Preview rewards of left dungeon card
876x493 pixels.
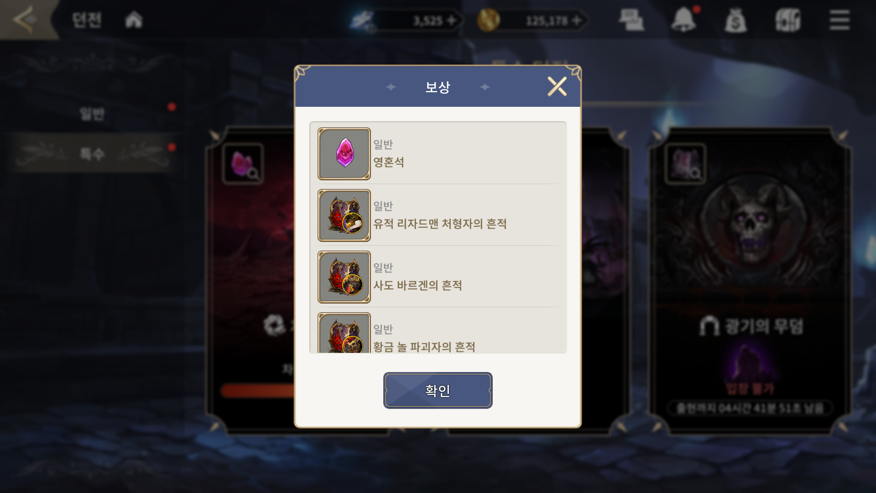point(243,164)
